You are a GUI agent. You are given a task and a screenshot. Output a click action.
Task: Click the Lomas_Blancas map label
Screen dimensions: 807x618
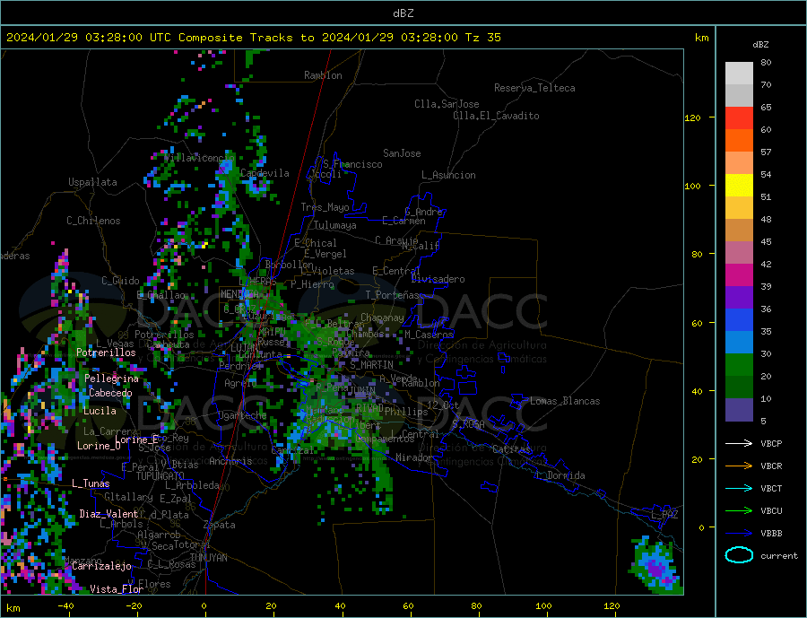click(565, 401)
